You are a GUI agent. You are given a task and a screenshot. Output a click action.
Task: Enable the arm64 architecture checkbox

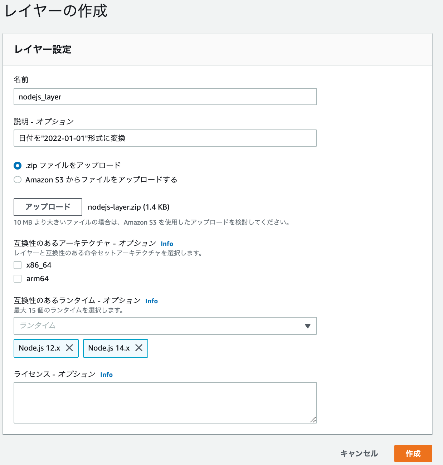coord(18,278)
